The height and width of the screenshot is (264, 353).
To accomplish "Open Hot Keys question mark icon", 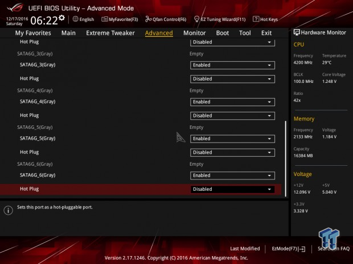I will click(256, 19).
